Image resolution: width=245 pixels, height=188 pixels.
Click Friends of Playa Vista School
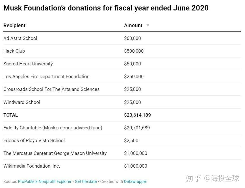coord(34,140)
